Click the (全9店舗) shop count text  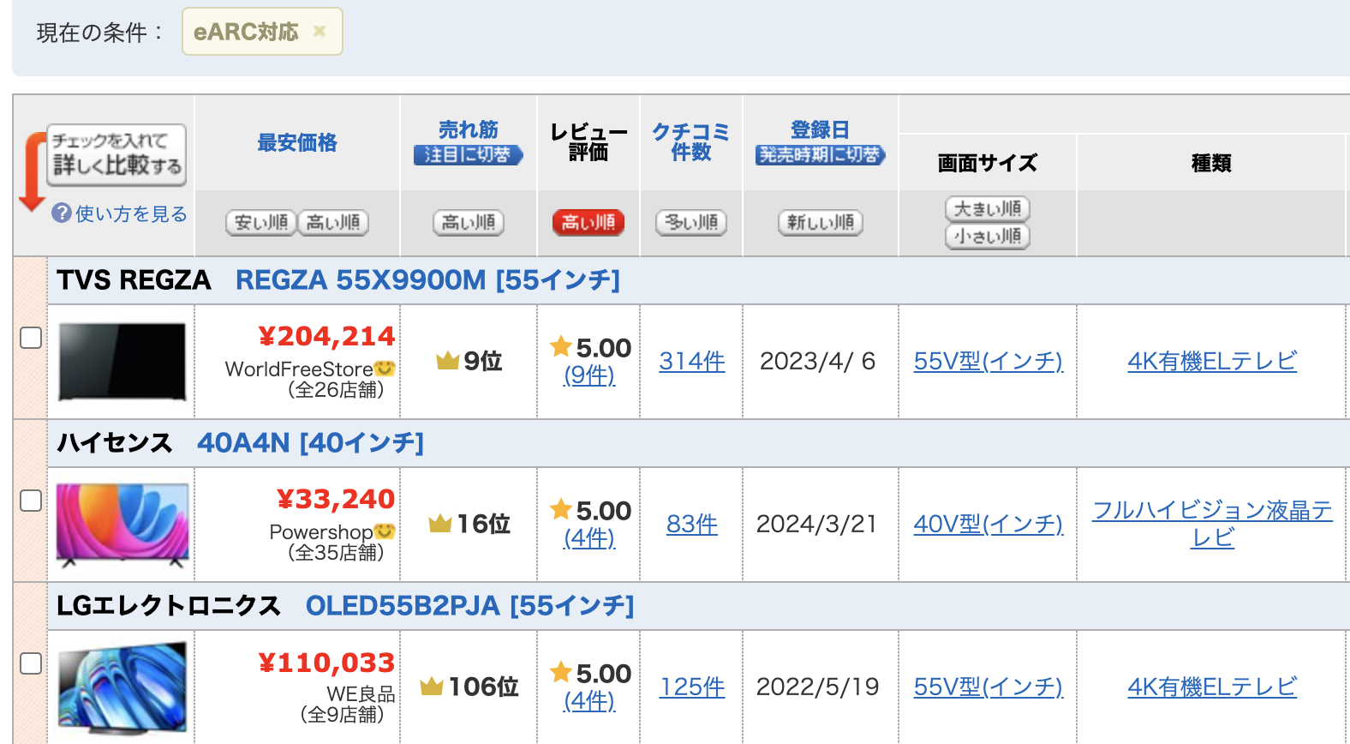pyautogui.click(x=342, y=715)
